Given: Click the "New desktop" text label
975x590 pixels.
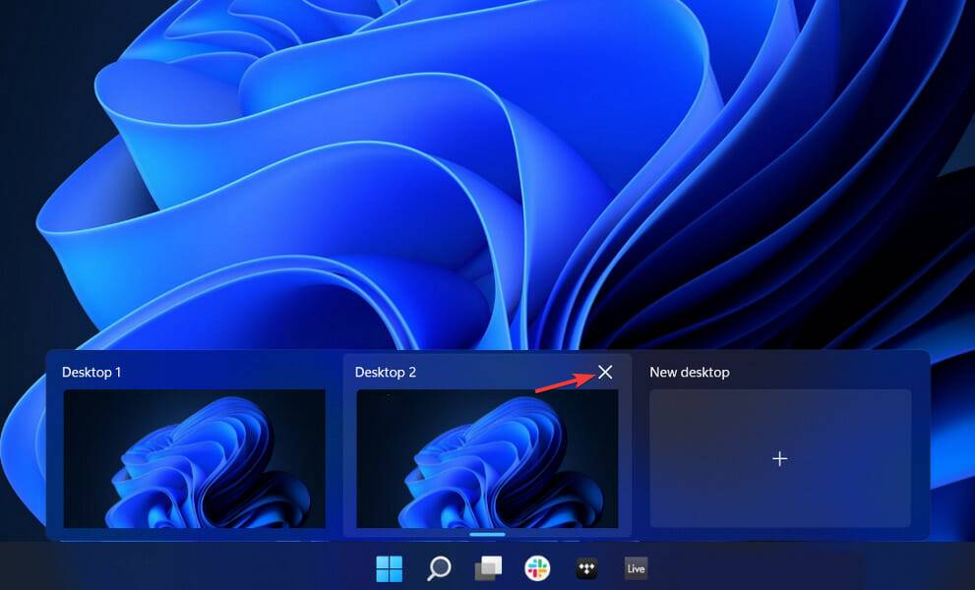Looking at the screenshot, I should point(689,373).
